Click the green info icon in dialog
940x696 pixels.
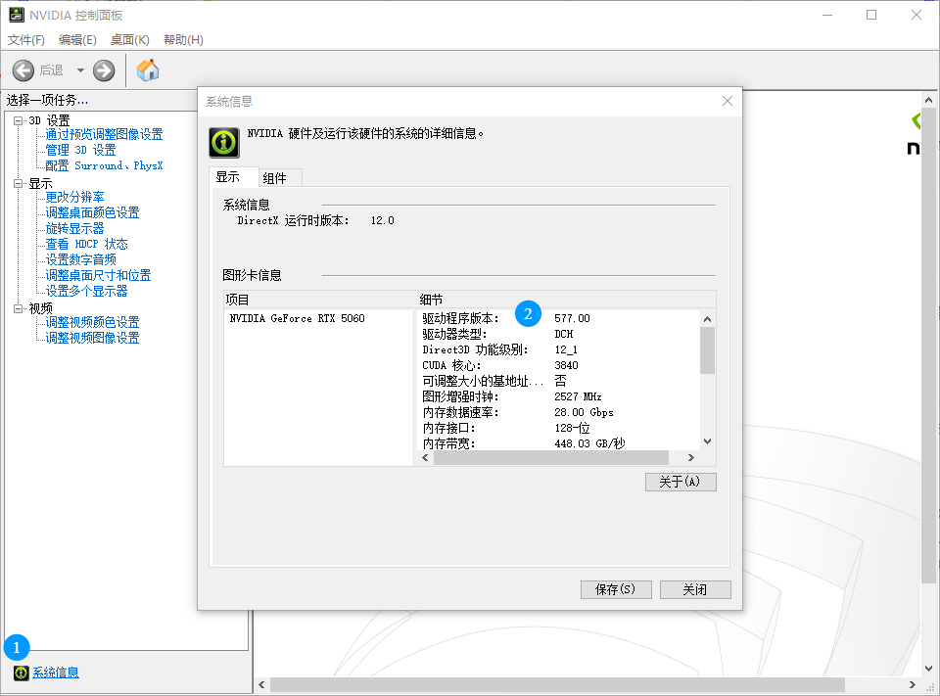click(x=223, y=143)
